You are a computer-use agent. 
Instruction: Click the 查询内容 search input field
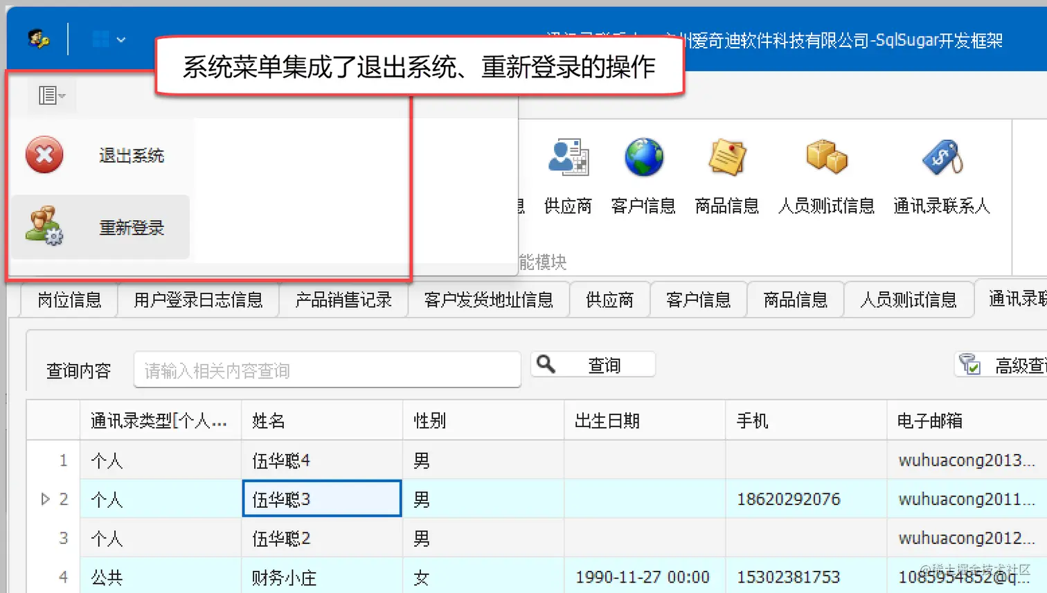pyautogui.click(x=328, y=370)
